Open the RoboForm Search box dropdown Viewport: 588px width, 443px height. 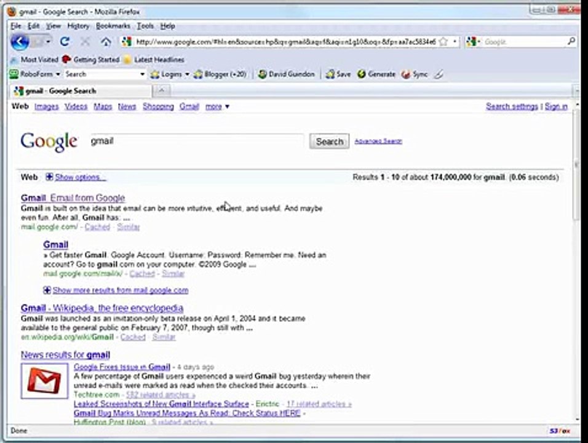click(x=143, y=74)
